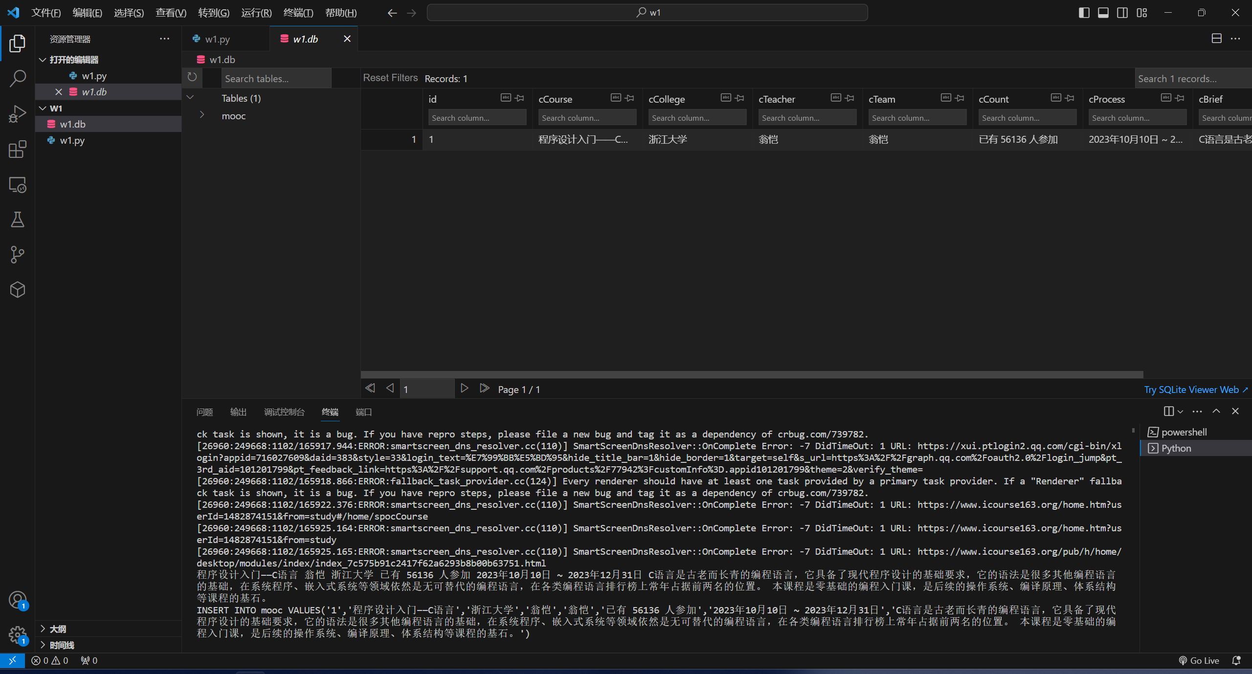
Task: Click Go Live in status bar
Action: (x=1199, y=660)
